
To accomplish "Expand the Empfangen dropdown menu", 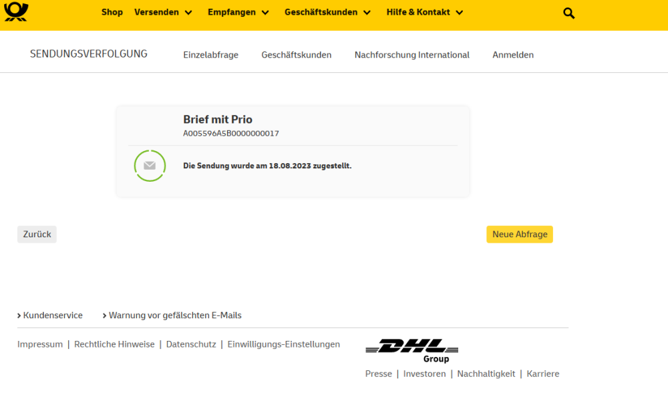I will click(x=238, y=12).
